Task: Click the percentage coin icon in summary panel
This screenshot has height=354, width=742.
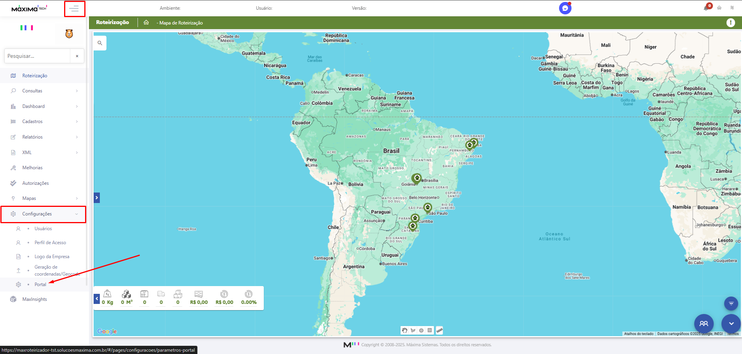Action: [249, 294]
